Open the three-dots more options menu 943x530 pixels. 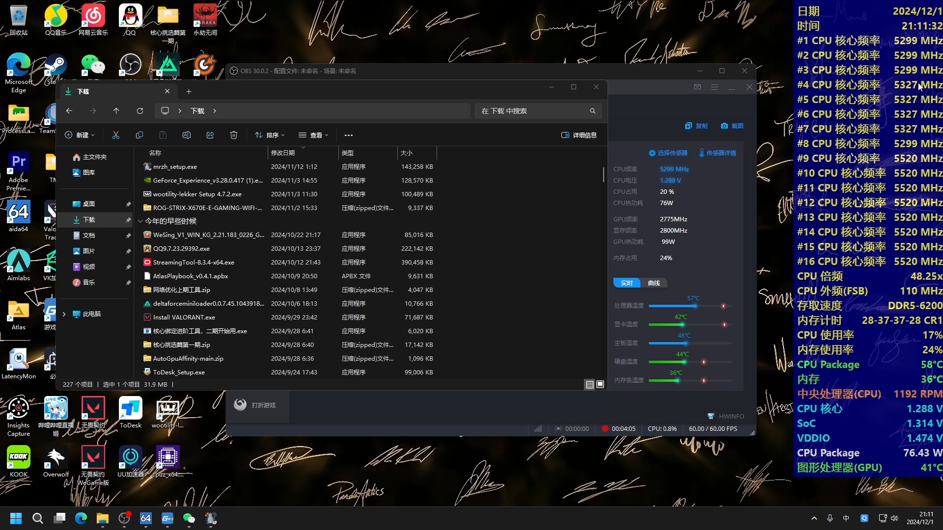coord(349,135)
